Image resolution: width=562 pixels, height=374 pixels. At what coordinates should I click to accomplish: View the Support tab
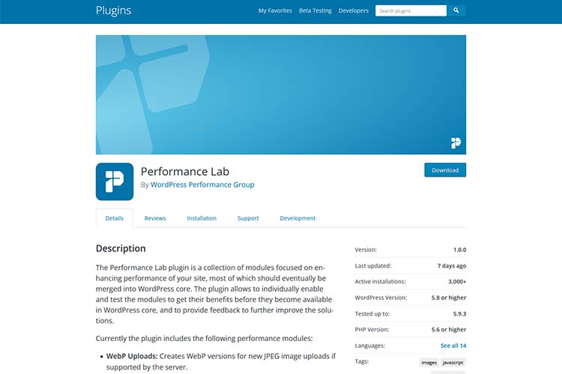(x=248, y=218)
